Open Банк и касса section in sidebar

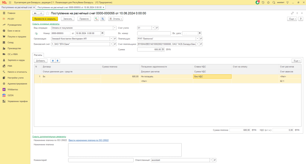(14, 31)
